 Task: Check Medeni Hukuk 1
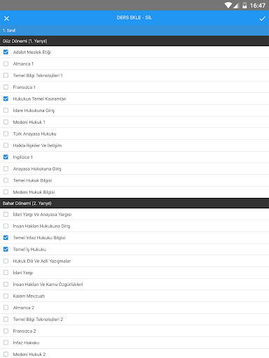pos(6,122)
